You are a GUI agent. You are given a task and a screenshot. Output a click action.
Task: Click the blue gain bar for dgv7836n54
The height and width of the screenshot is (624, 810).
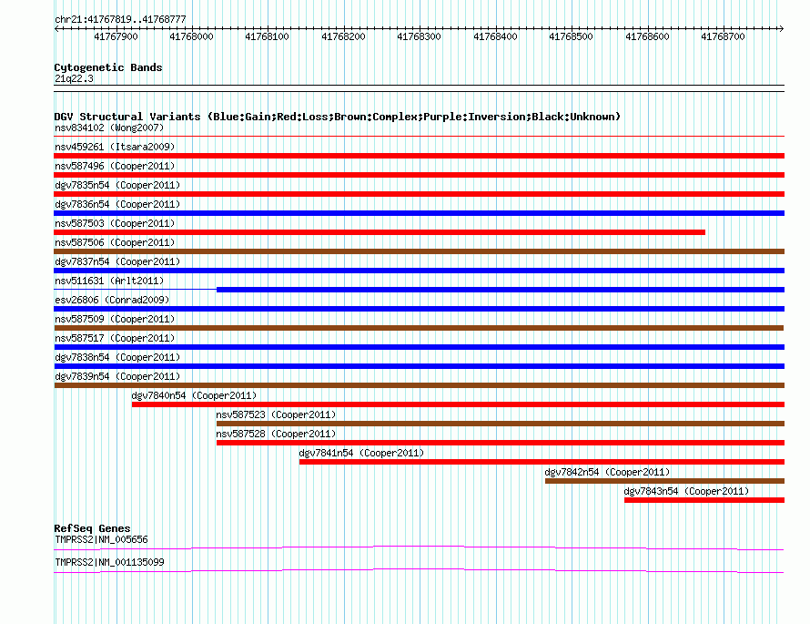click(x=419, y=213)
